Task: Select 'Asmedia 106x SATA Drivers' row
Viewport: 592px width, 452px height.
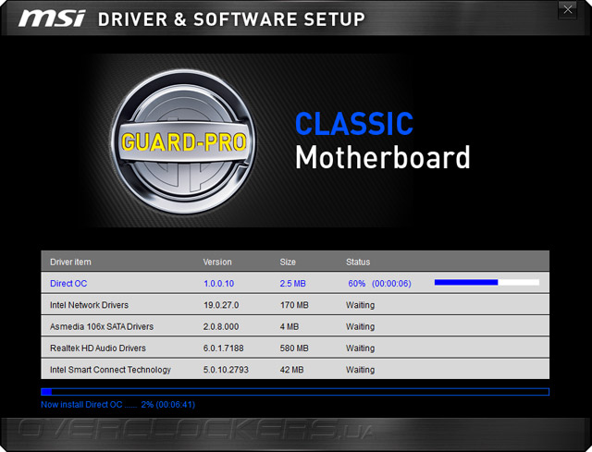Action: click(295, 326)
